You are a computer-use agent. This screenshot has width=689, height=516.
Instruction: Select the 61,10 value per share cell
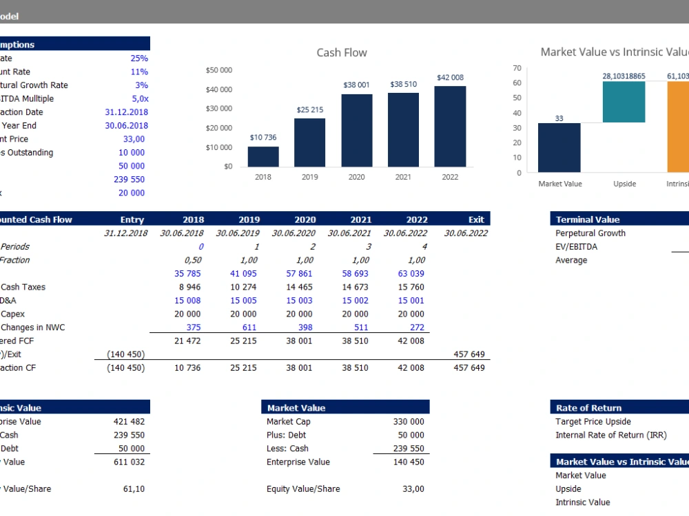(x=134, y=488)
